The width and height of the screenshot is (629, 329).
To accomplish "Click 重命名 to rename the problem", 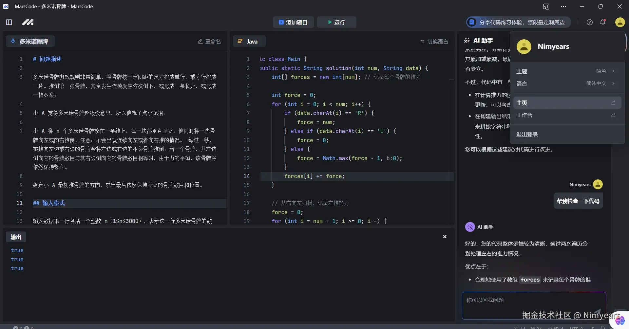I will tap(209, 42).
